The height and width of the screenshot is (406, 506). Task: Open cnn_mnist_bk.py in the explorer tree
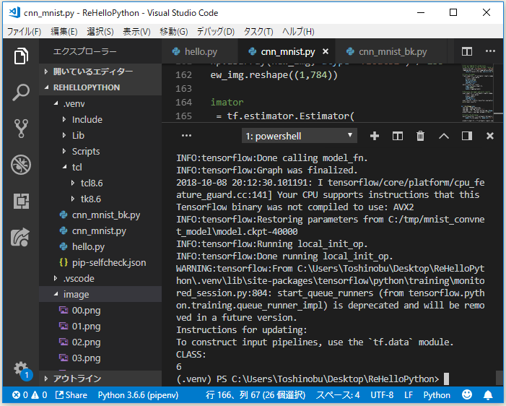pyautogui.click(x=100, y=215)
